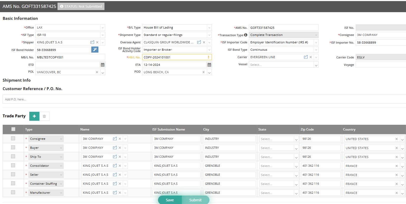Open the ETD calendar picker
Image resolution: width=406 pixels, height=204 pixels.
[103, 65]
